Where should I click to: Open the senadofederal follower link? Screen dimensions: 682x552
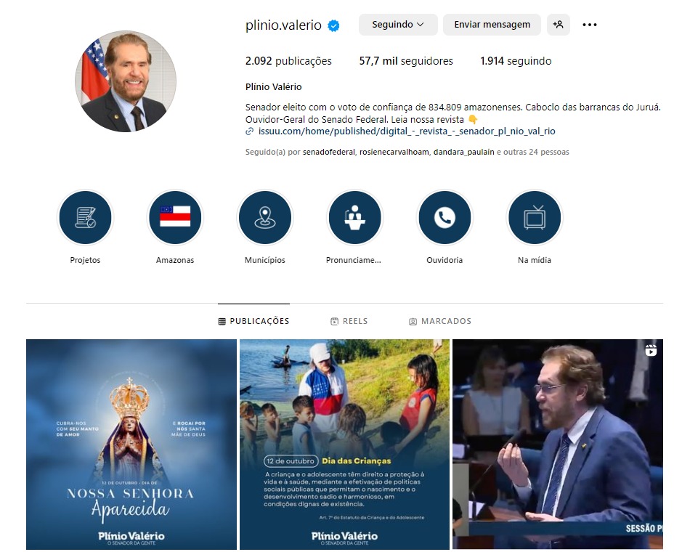(329, 153)
